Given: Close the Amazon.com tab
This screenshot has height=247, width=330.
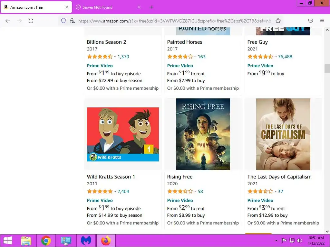Looking at the screenshot, I should pos(67,7).
